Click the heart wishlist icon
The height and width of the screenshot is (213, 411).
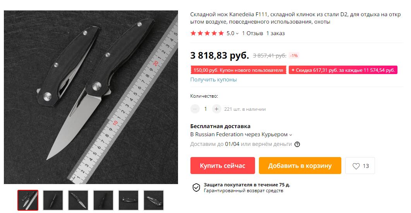coord(356,166)
